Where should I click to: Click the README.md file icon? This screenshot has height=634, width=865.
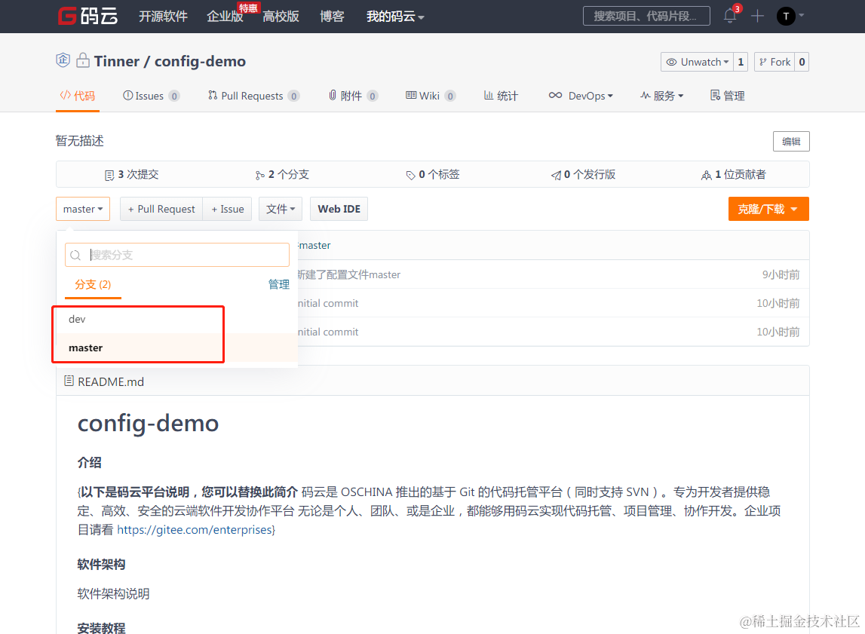[x=69, y=381]
